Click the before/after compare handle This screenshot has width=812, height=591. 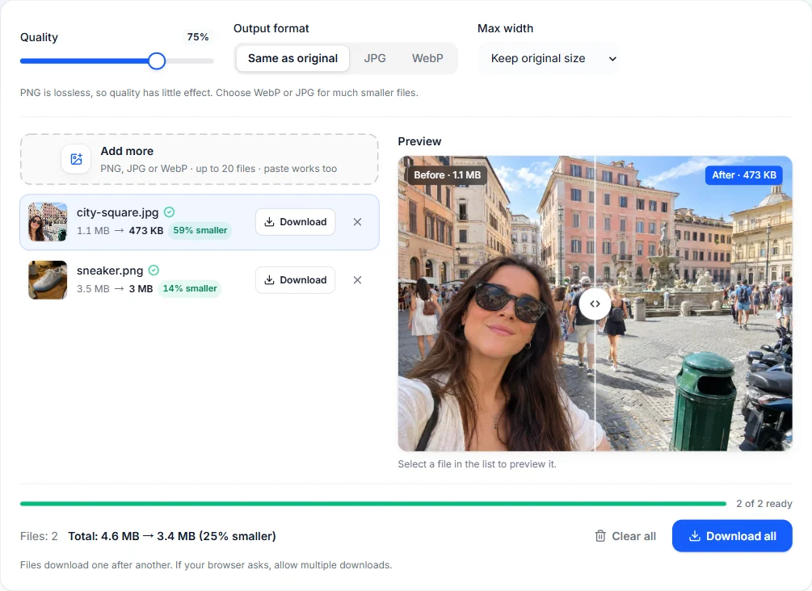595,304
